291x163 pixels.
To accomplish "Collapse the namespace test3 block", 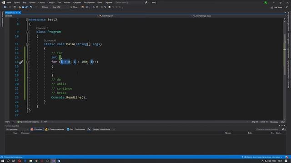I will pos(27,19).
